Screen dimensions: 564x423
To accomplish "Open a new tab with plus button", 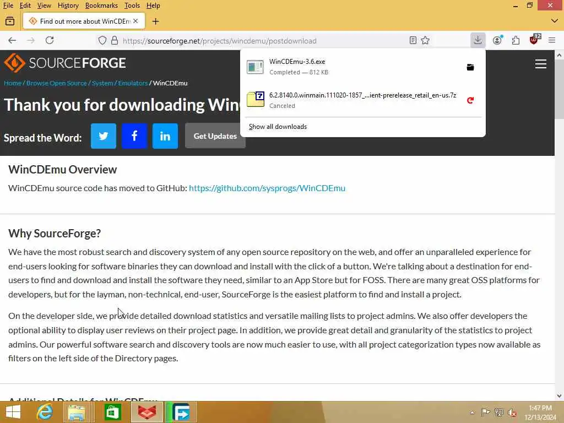I will [x=155, y=21].
